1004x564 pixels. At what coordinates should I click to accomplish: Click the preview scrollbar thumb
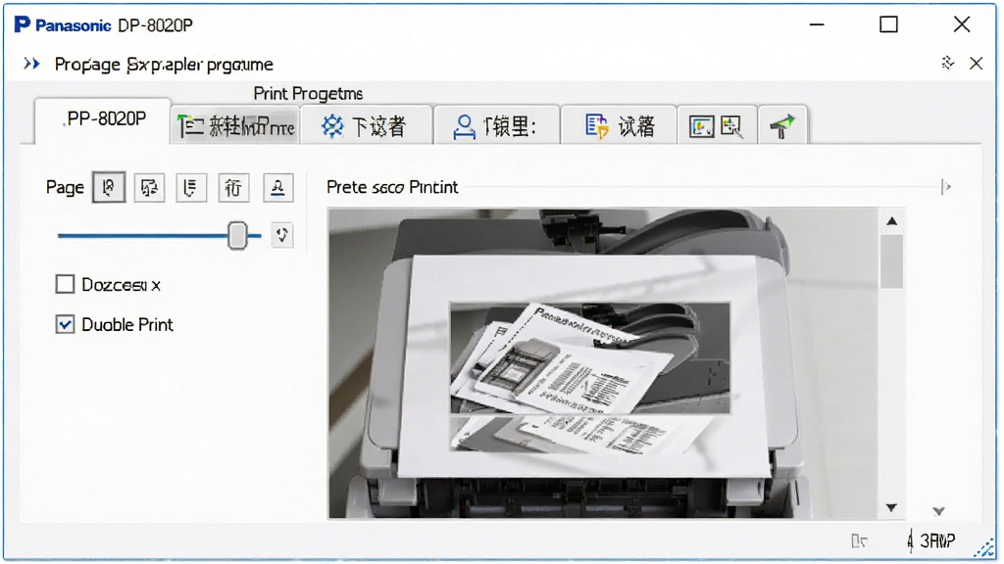(x=891, y=261)
